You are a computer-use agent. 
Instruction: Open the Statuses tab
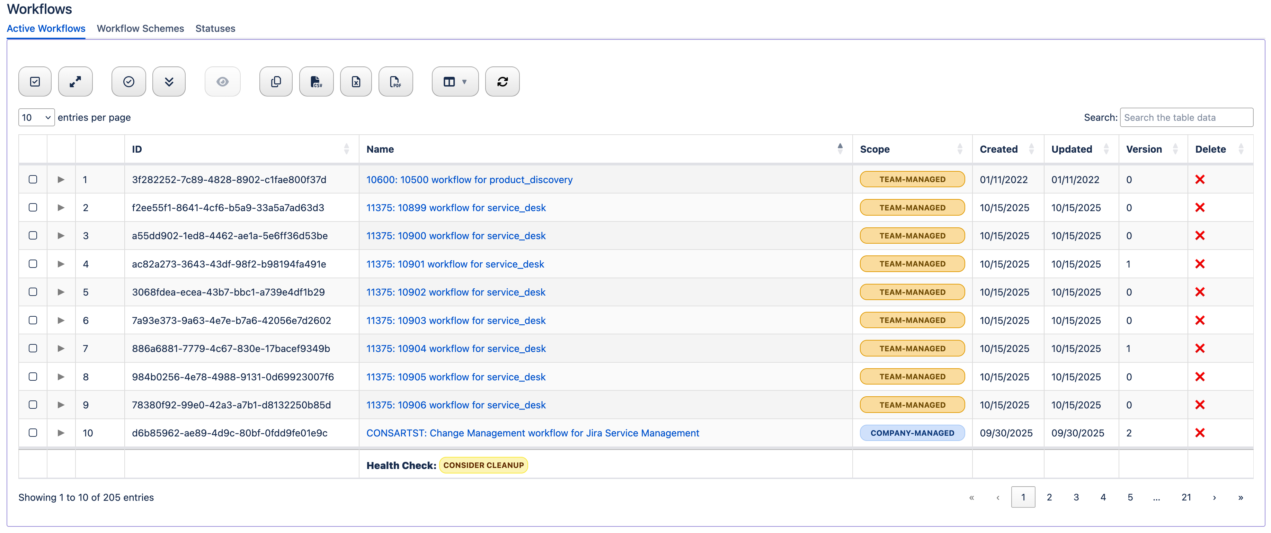[x=215, y=29]
